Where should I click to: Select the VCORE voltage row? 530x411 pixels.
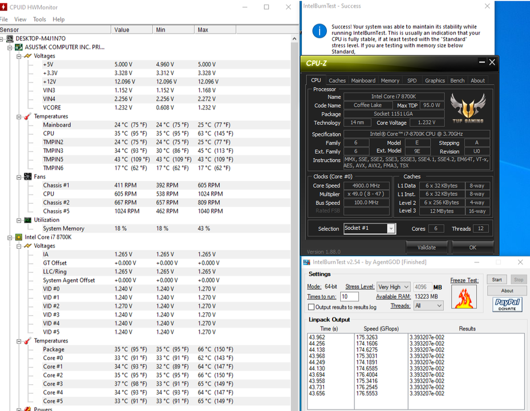tap(145, 107)
